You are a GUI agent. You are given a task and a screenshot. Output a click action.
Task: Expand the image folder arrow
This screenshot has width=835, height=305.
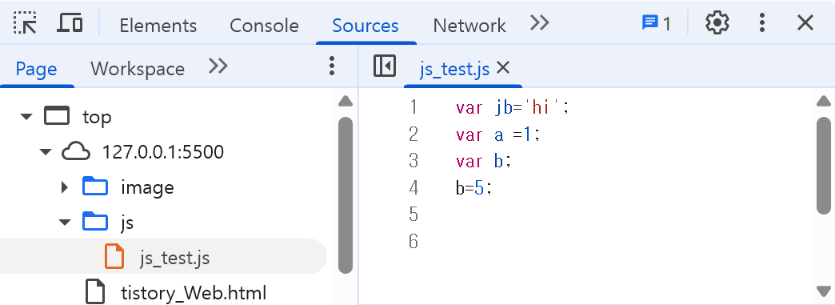pyautogui.click(x=65, y=187)
